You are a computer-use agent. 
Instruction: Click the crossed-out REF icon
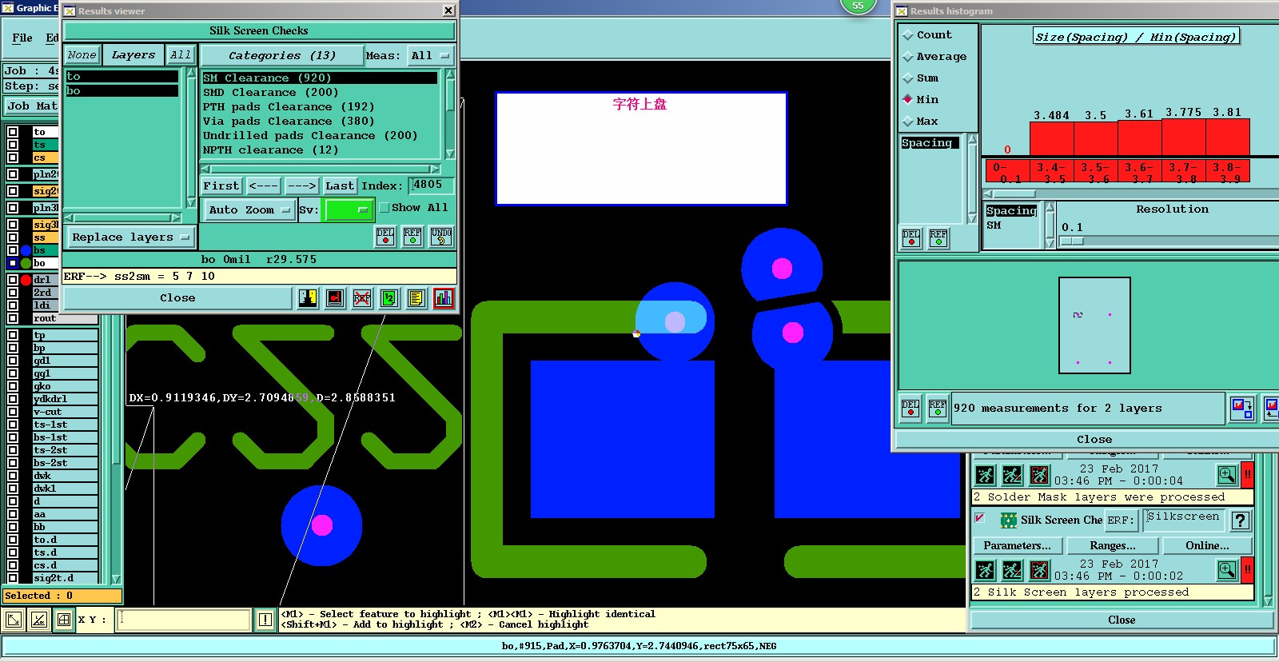click(x=362, y=298)
